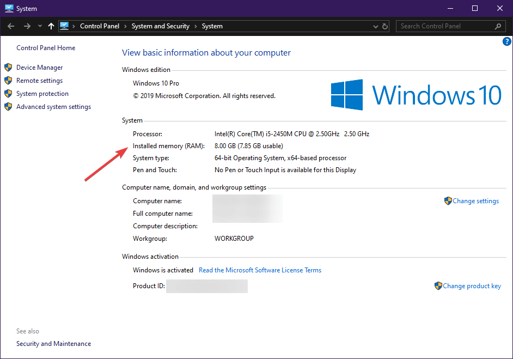Expand chevron after System and Security

tap(196, 26)
